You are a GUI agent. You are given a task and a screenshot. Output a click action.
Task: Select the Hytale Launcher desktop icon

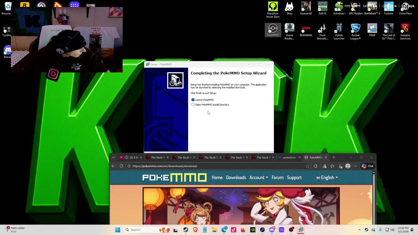point(339,32)
